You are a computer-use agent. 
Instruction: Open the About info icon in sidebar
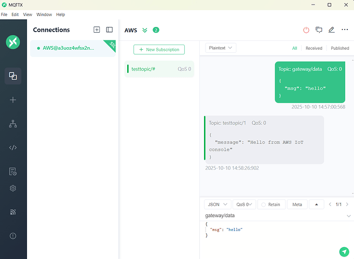(x=13, y=236)
